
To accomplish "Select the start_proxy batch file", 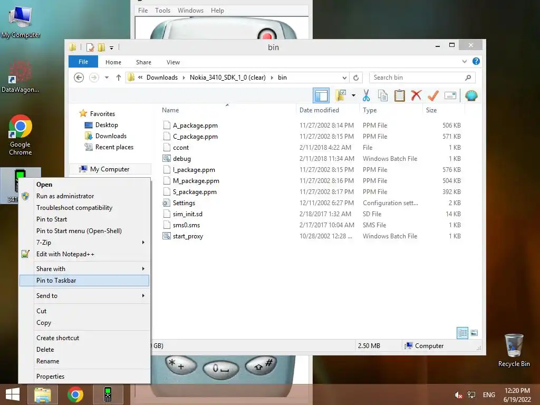I will coord(188,236).
